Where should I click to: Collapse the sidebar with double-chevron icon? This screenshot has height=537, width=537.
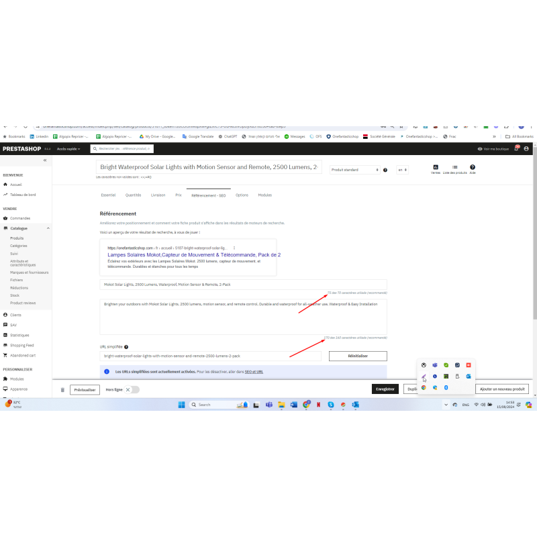[45, 160]
